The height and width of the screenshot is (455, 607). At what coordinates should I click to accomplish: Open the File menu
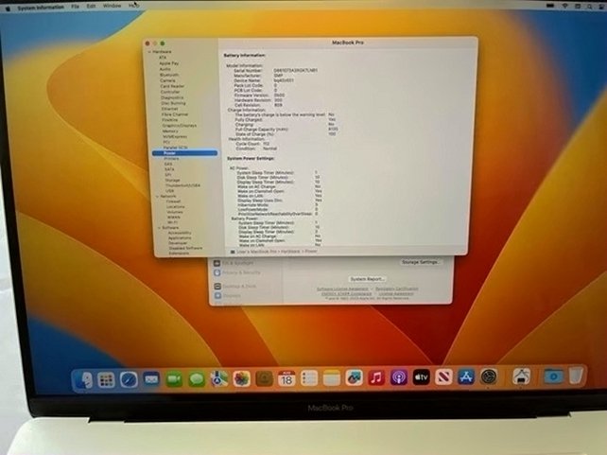75,7
